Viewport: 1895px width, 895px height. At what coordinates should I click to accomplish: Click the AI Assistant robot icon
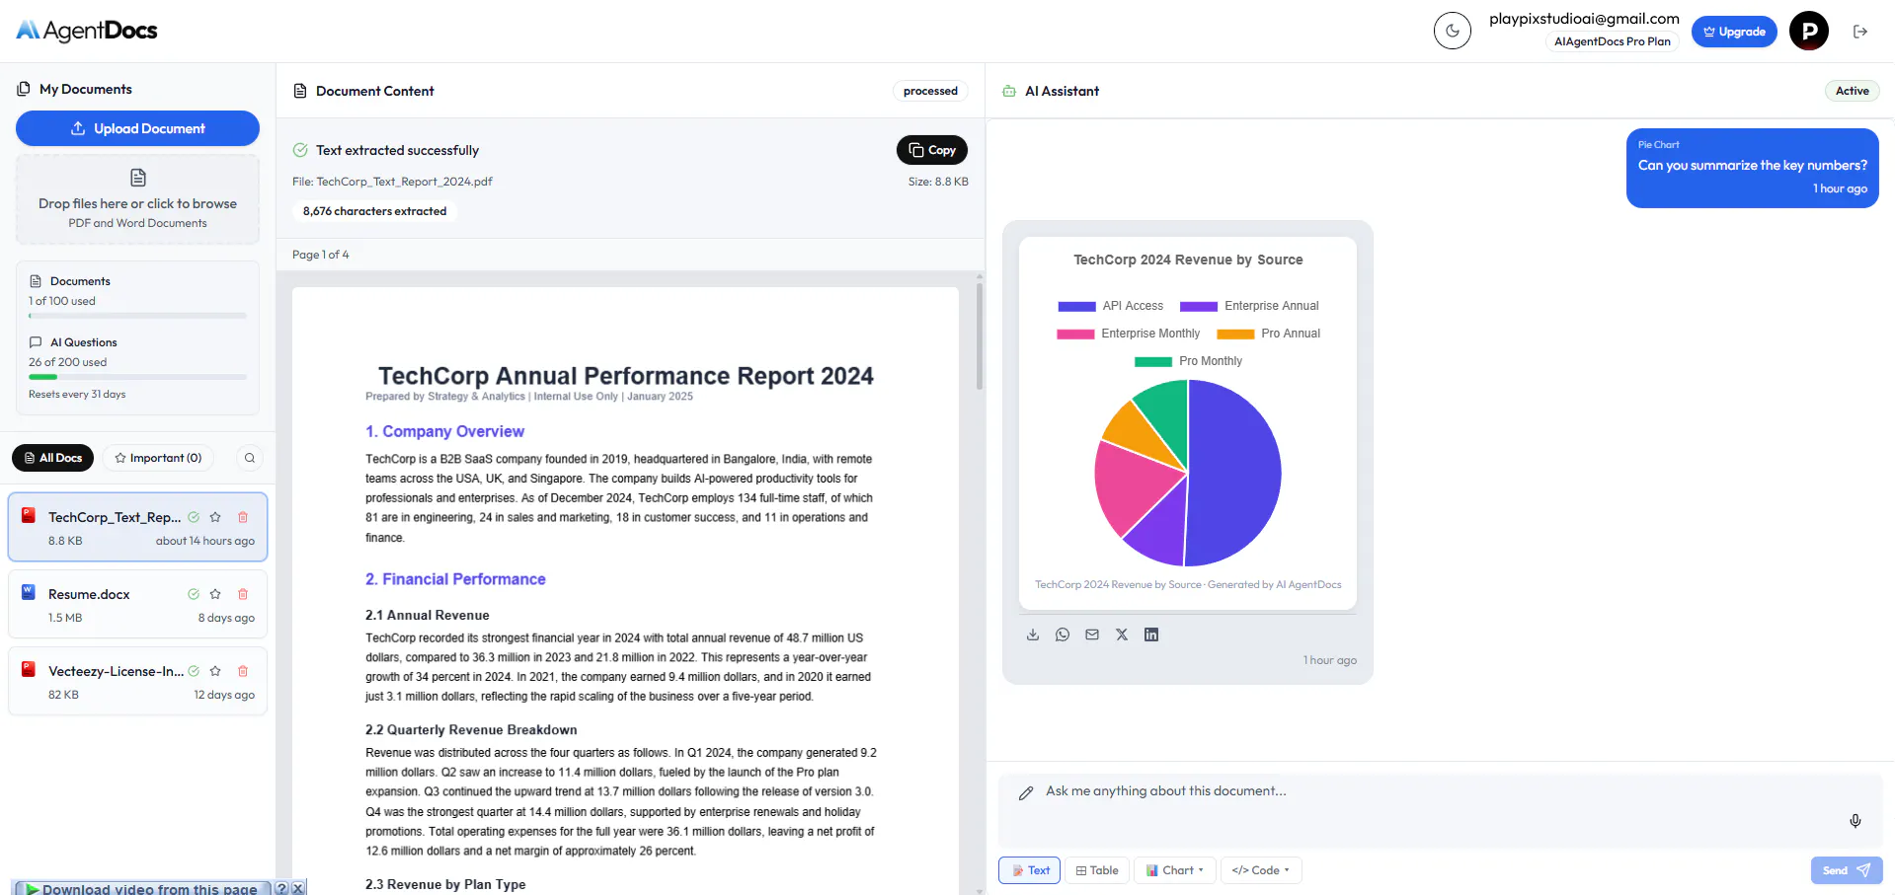pos(1009,91)
